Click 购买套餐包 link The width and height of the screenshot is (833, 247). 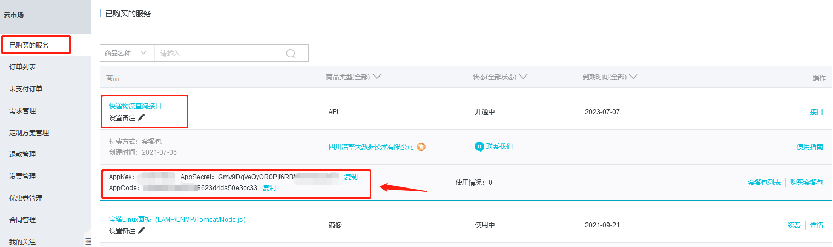coord(806,182)
